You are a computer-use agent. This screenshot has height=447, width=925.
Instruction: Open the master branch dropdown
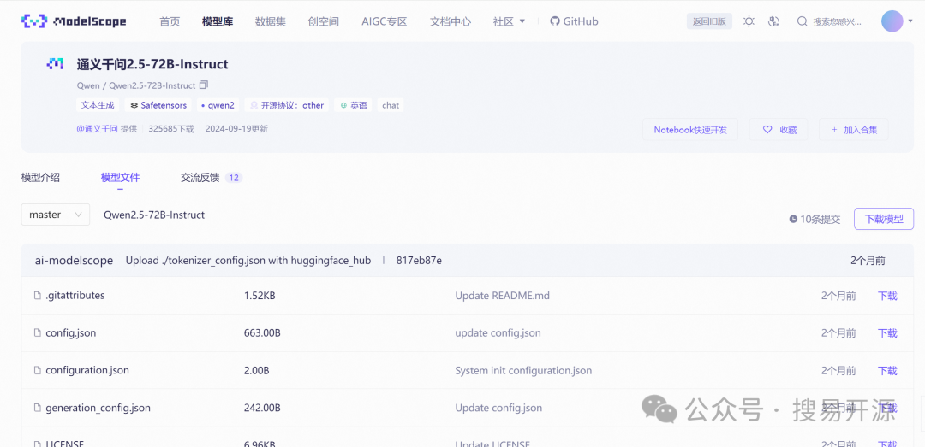click(56, 215)
